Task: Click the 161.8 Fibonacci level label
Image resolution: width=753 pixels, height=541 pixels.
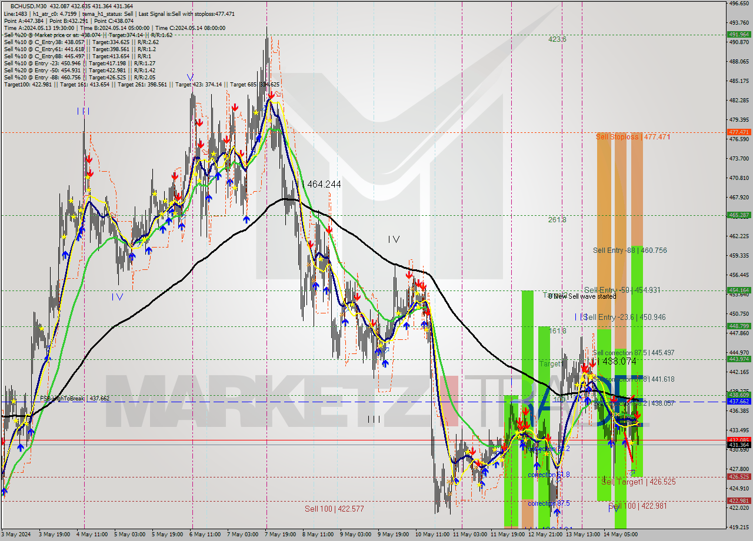Action: click(x=557, y=331)
